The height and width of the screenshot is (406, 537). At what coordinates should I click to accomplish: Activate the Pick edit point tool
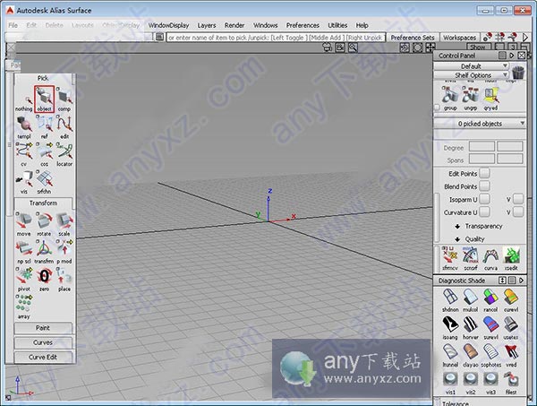[x=64, y=126]
